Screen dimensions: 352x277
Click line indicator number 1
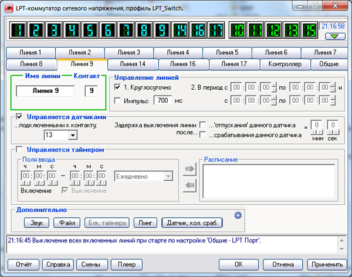pyautogui.click(x=19, y=29)
